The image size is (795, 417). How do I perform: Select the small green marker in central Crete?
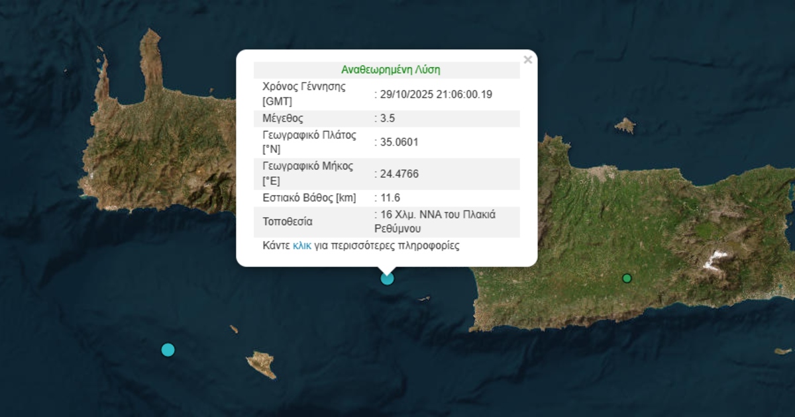point(627,278)
